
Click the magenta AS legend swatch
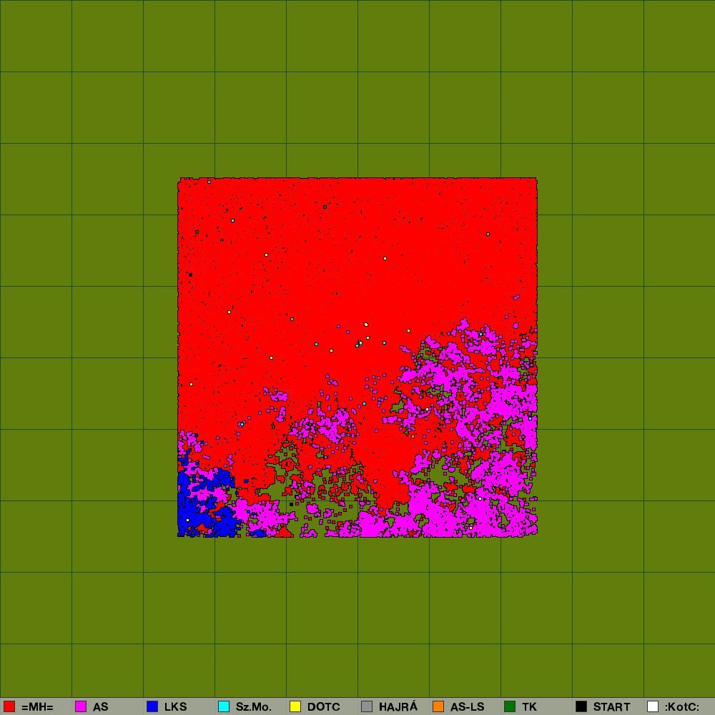click(x=81, y=706)
